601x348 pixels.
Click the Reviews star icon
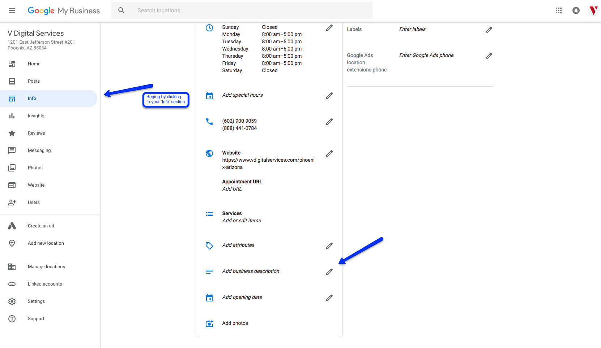coord(12,133)
